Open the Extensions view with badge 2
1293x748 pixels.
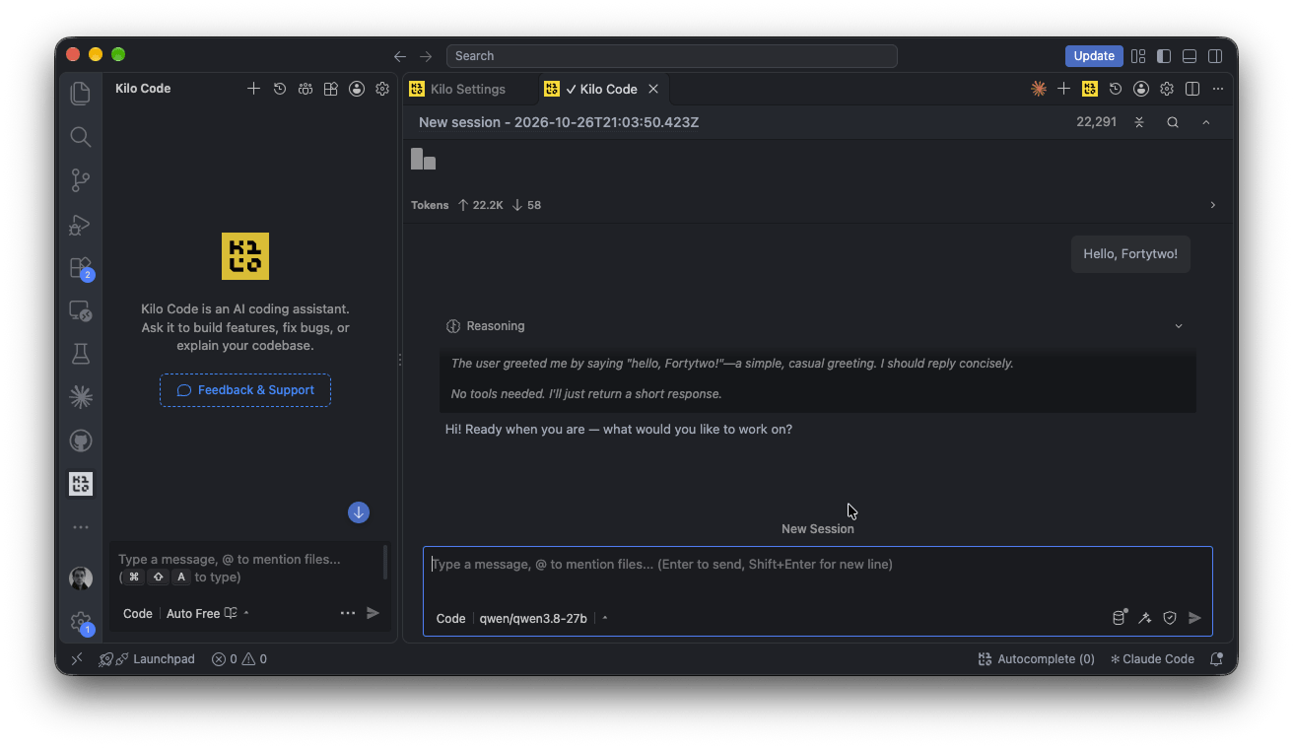coord(81,268)
